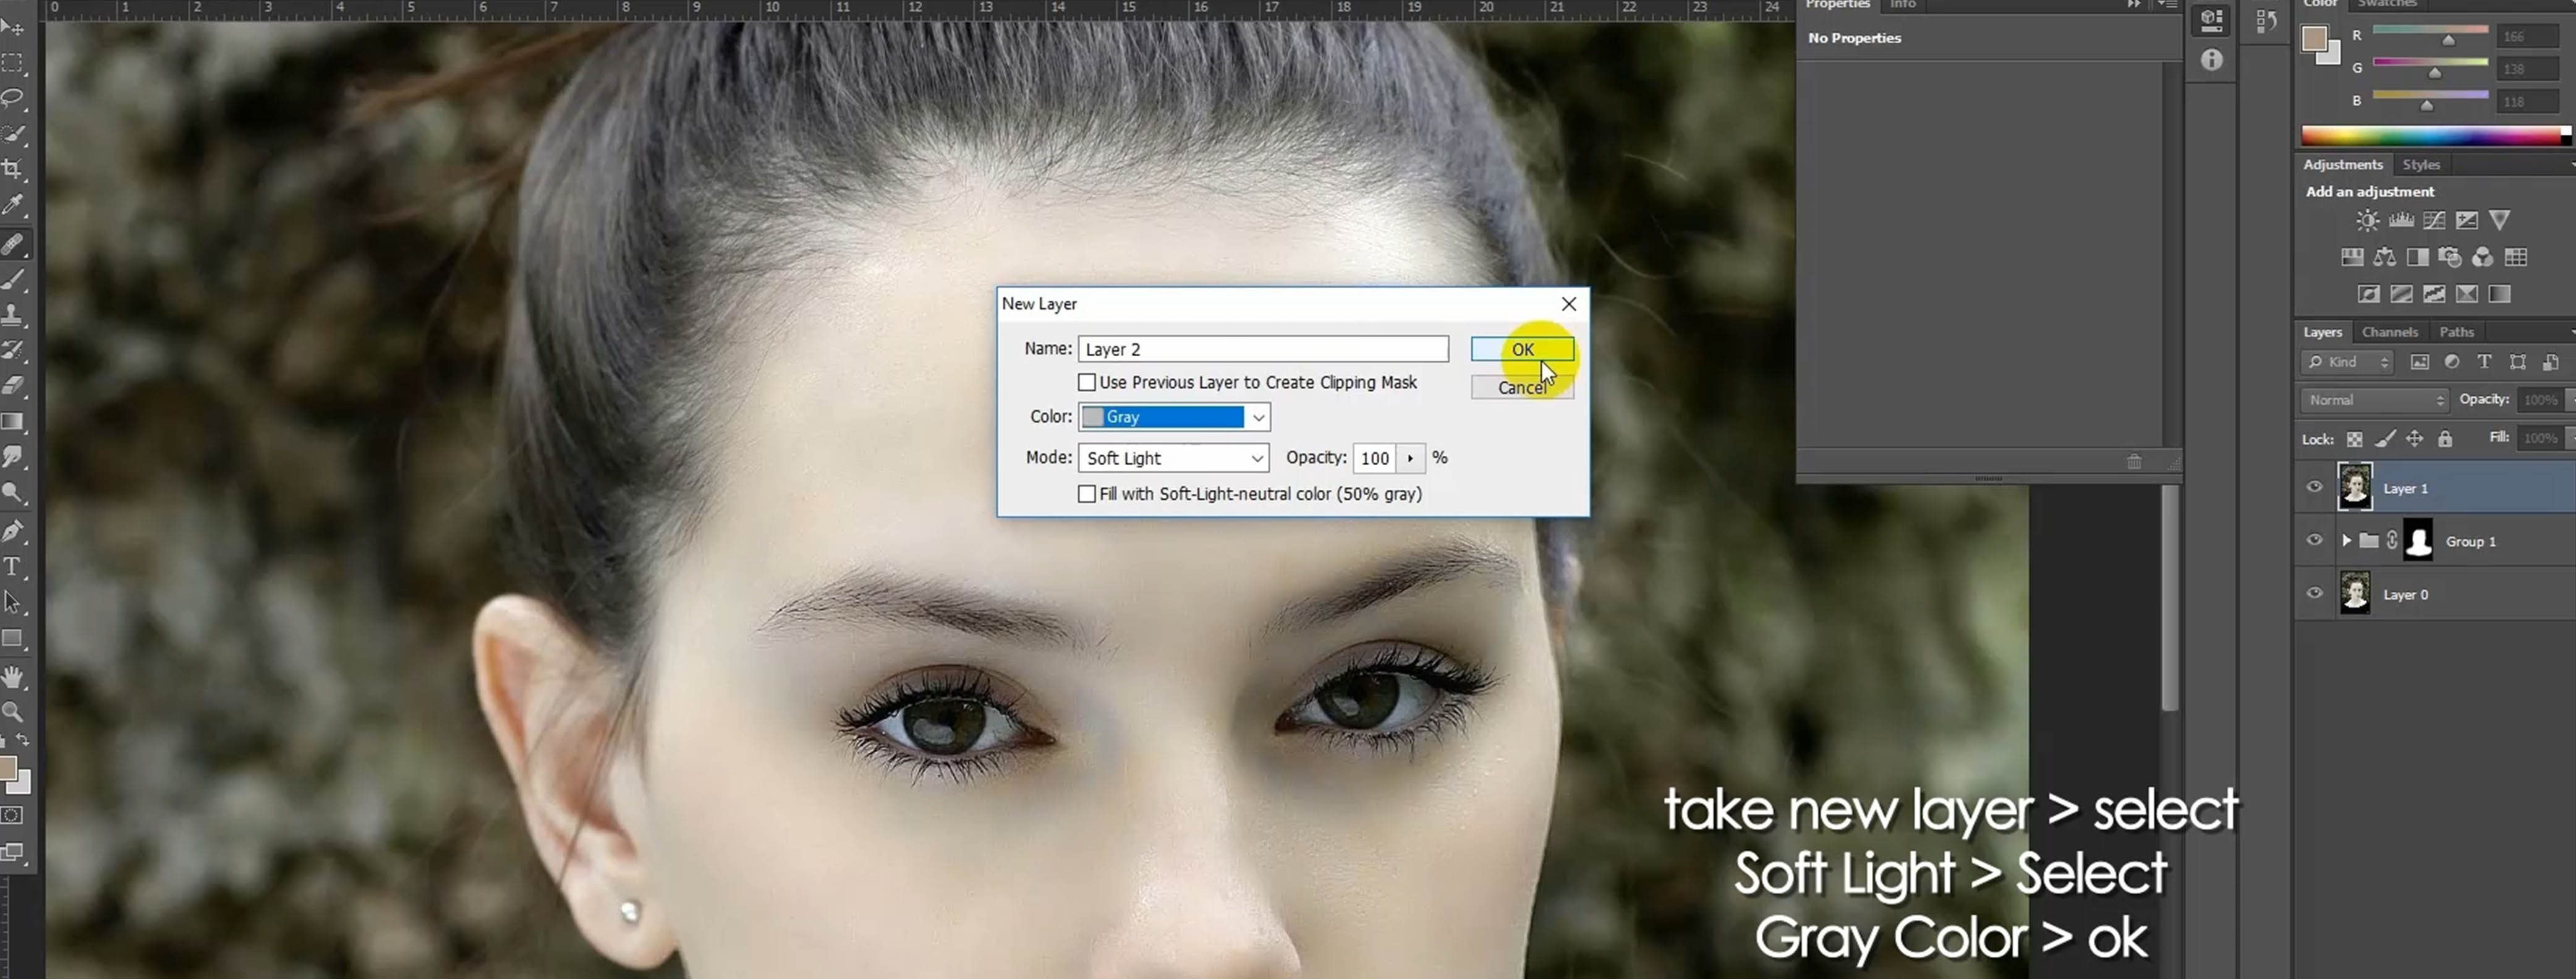This screenshot has width=2576, height=979.
Task: Toggle Quick Mask mode icon
Action: tap(12, 815)
